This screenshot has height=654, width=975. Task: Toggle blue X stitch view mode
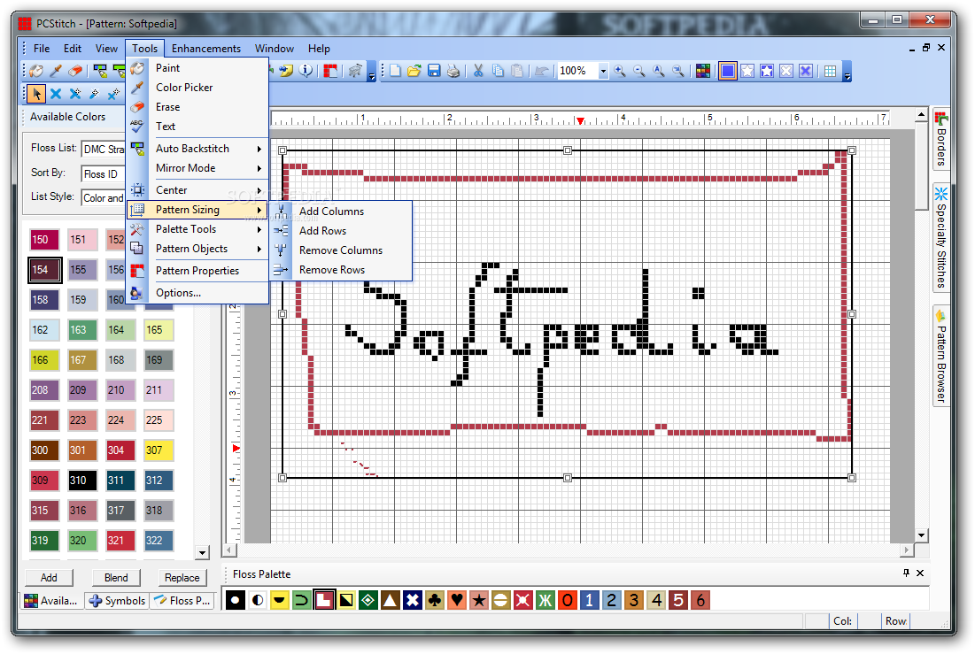coord(806,71)
